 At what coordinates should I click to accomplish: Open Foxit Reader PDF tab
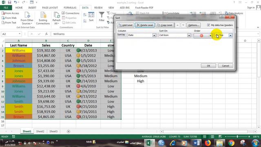(x=144, y=8)
